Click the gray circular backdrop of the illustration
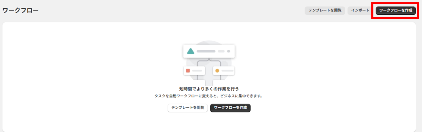Image resolution: width=422 pixels, height=132 pixels. [209, 63]
